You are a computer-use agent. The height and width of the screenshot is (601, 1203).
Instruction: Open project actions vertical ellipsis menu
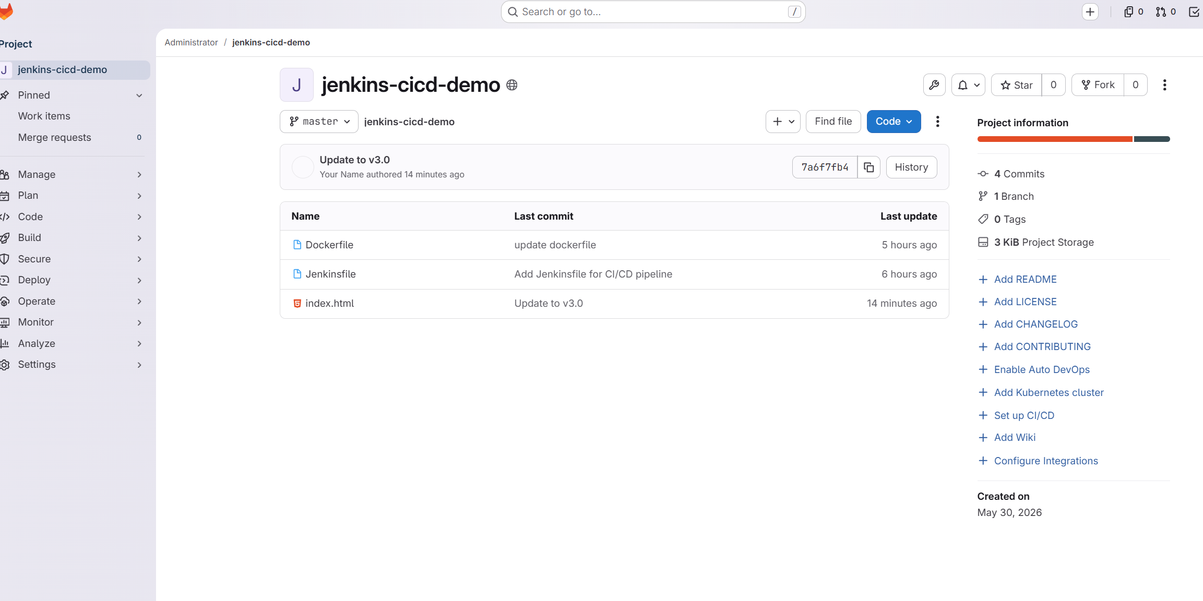tap(1164, 85)
